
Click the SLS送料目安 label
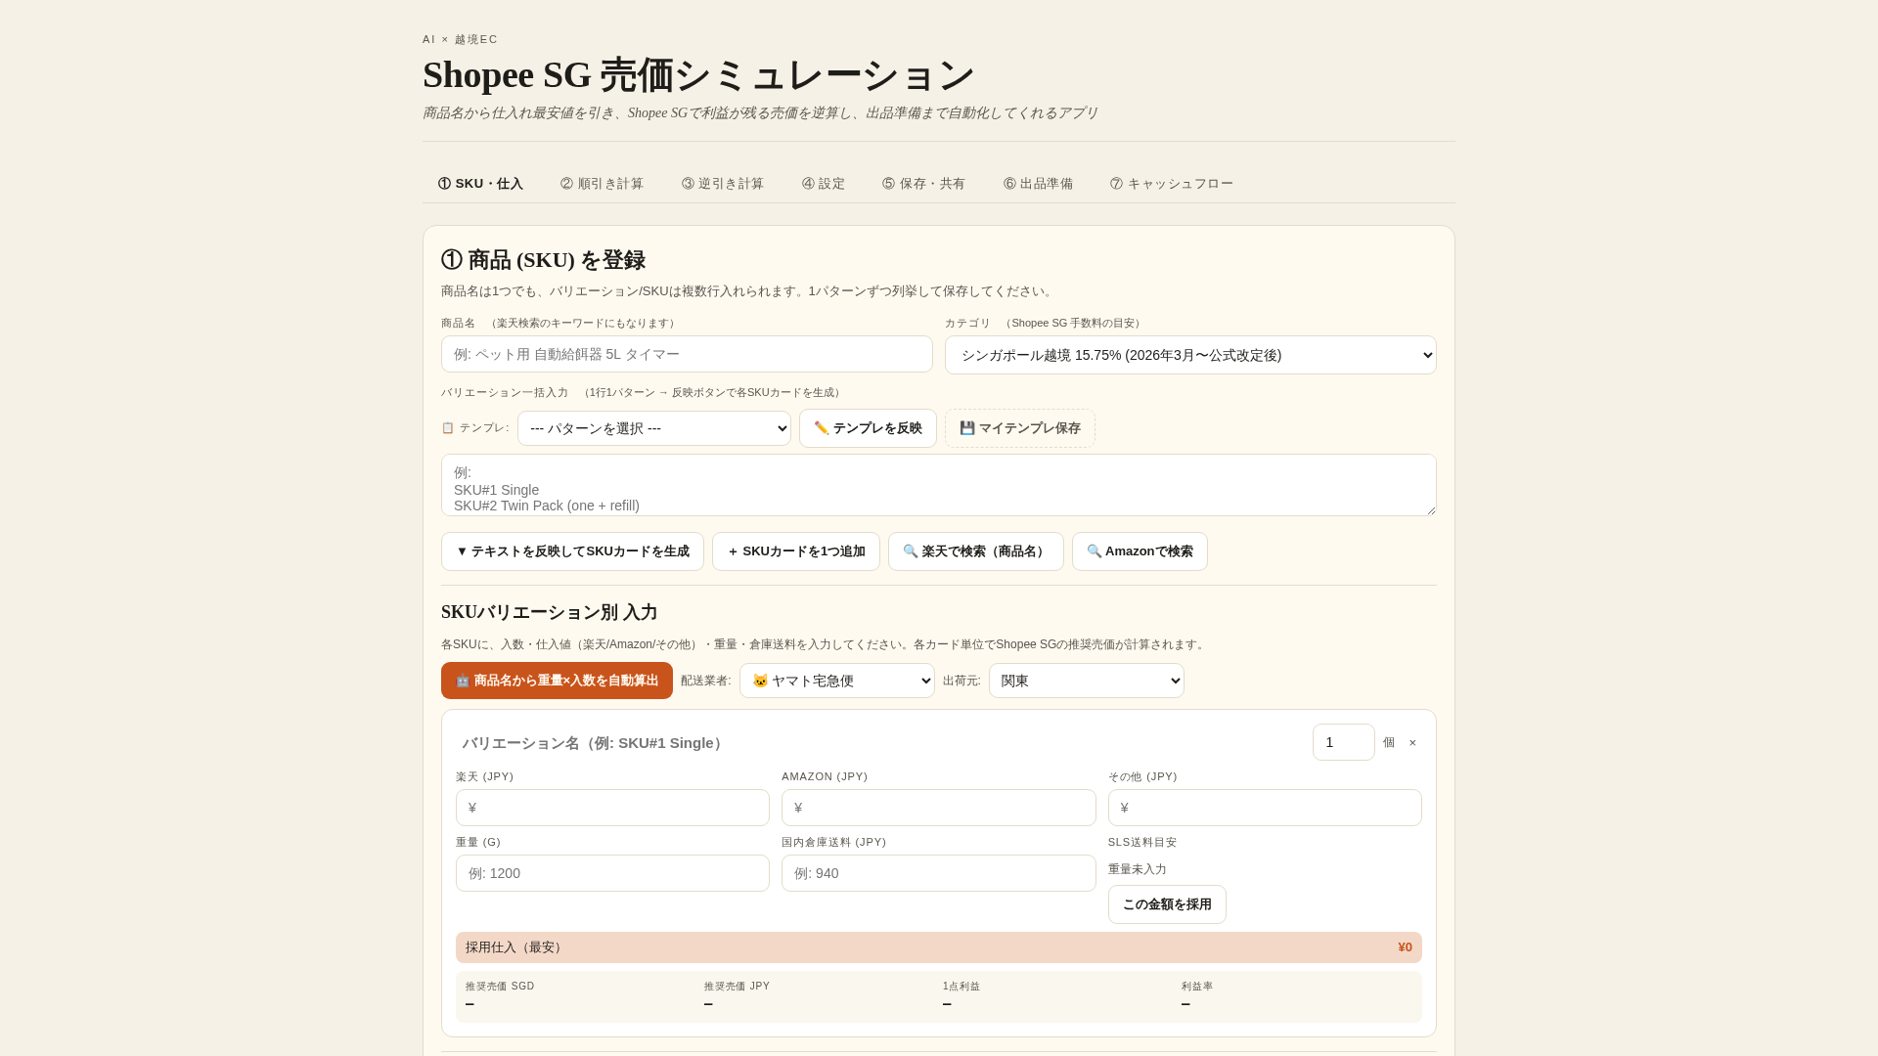click(x=1142, y=842)
